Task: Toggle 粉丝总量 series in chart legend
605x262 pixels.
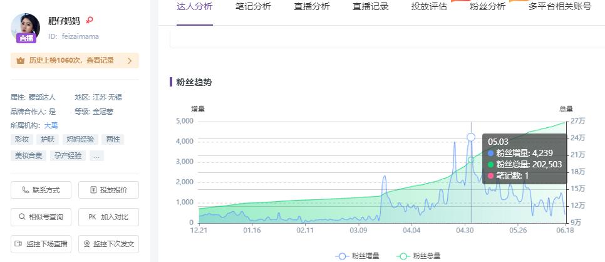Action: coord(418,256)
